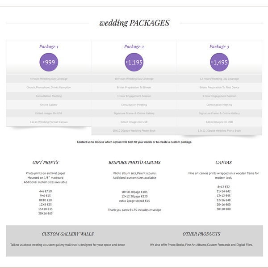This screenshot has width=268, height=268.
Task: Click 10x10 20page Wedding Photo Book row
Action: [x=134, y=131]
